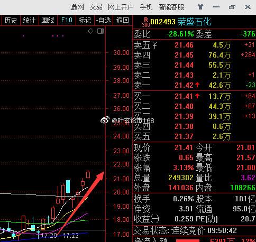Click 最高 value 21.57
This screenshot has width=256, height=242.
[x=246, y=157]
